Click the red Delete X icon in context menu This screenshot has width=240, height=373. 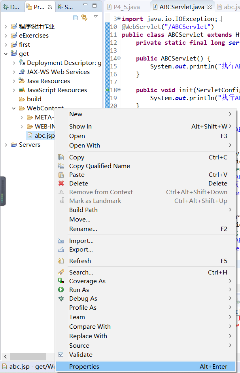(60, 183)
